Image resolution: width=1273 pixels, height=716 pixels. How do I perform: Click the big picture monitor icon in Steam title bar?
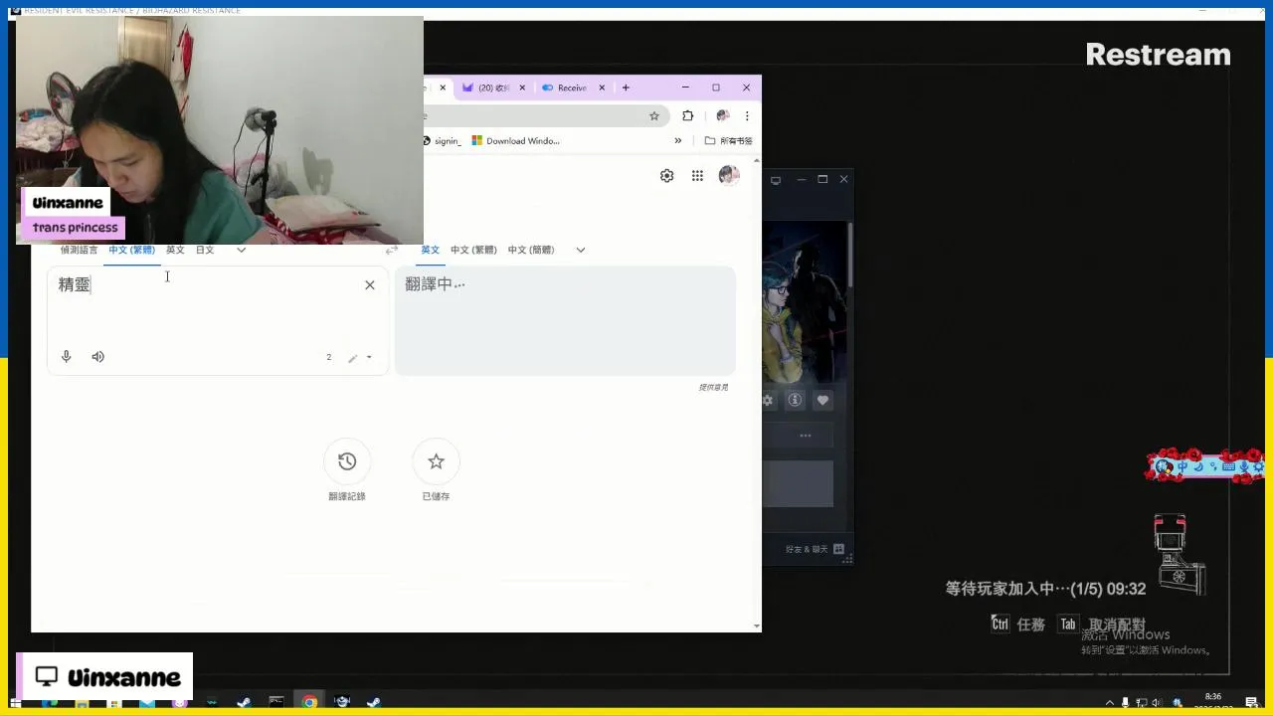[x=776, y=180]
